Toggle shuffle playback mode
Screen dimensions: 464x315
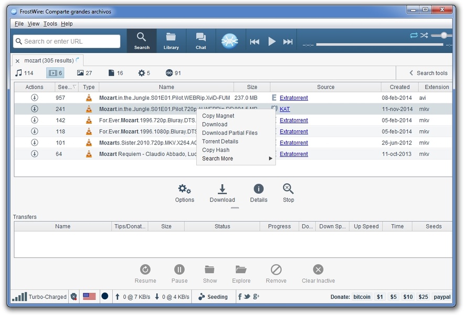(x=424, y=35)
